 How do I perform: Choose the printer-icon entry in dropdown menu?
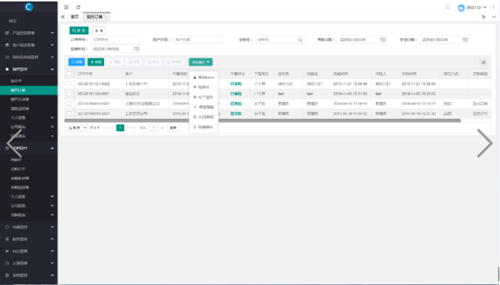pos(204,117)
